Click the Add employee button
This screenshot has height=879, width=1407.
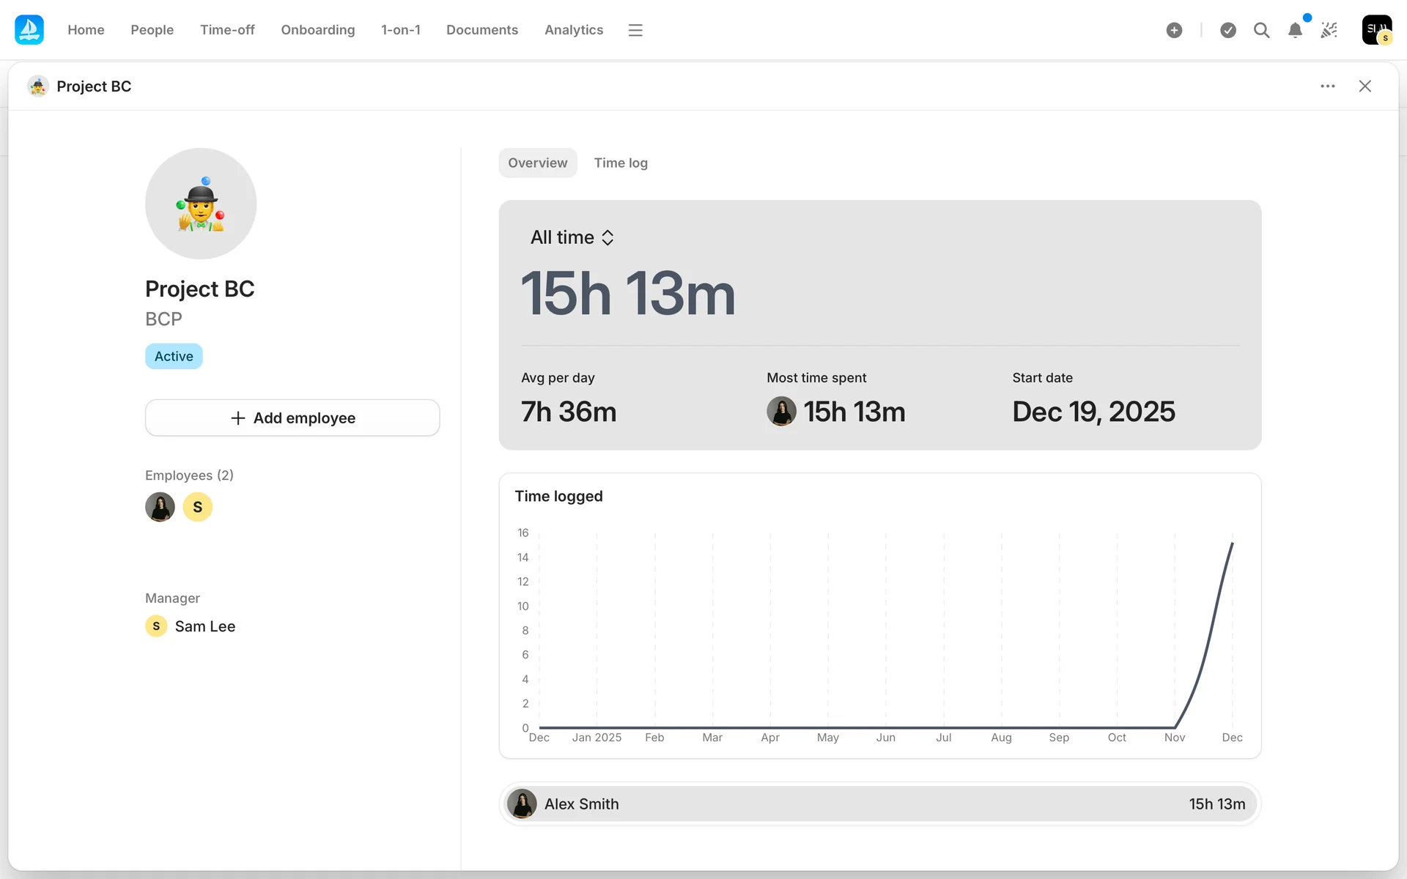pyautogui.click(x=292, y=418)
